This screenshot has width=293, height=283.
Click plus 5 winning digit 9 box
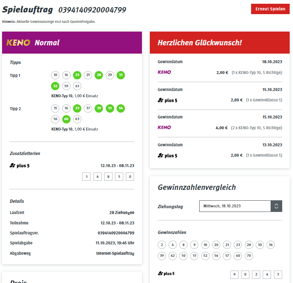point(234,275)
